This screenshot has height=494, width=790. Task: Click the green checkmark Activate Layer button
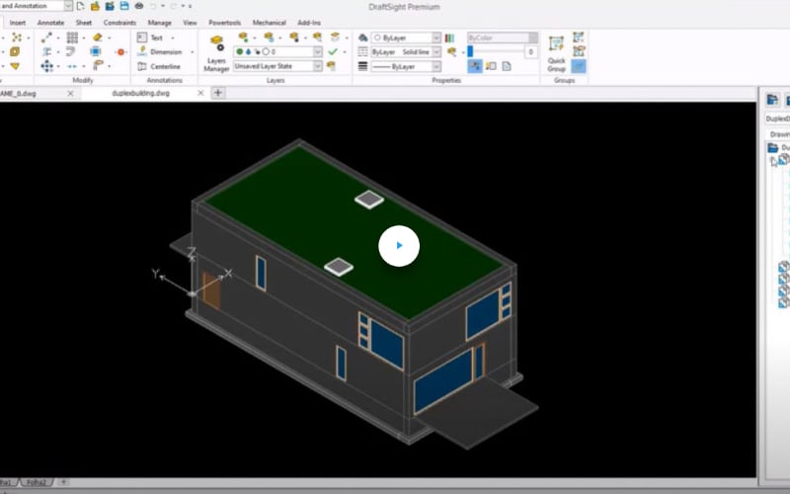click(333, 51)
